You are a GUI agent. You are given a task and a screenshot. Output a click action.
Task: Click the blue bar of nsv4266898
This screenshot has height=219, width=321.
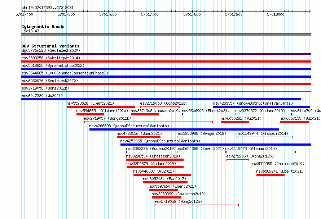click(184, 129)
